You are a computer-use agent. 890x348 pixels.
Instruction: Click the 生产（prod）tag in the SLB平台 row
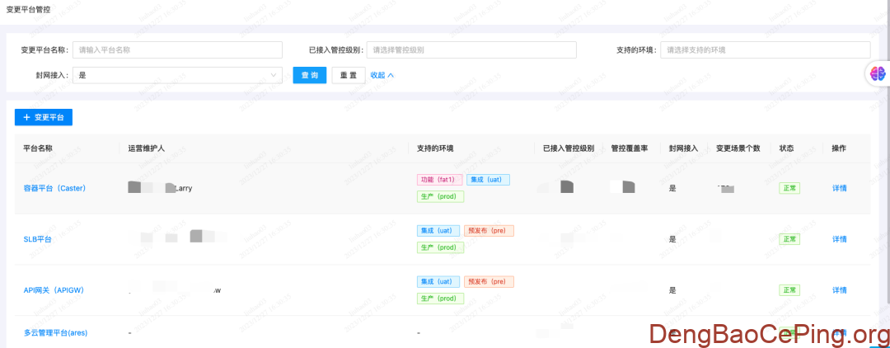[x=440, y=247]
